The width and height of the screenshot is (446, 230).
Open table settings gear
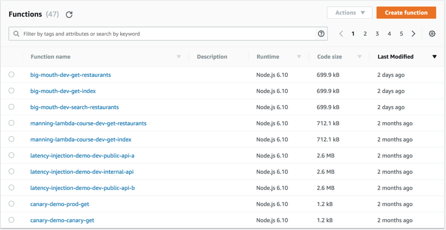tap(432, 34)
